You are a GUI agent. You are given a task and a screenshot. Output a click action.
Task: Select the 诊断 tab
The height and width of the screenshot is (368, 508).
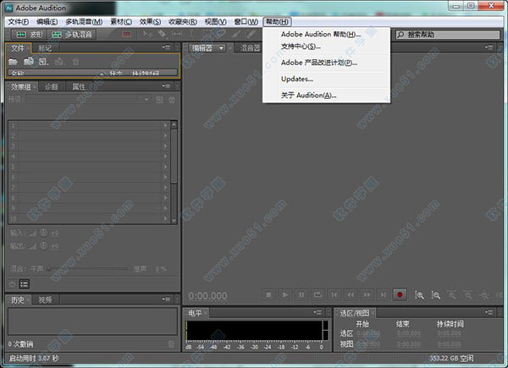[x=51, y=86]
